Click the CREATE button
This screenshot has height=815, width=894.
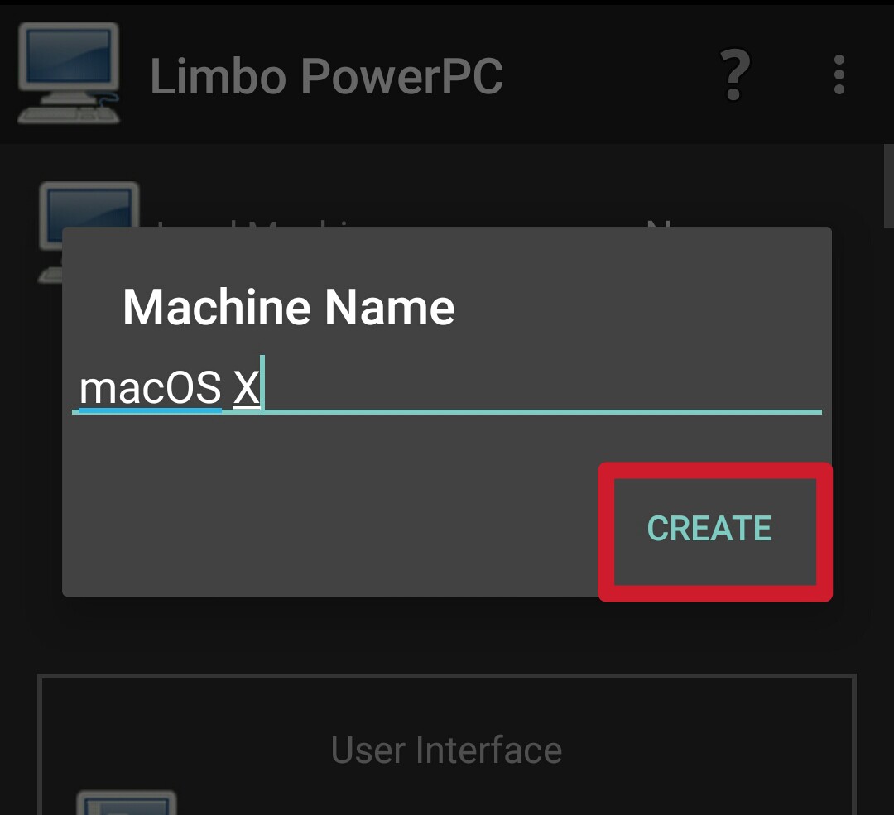click(709, 529)
